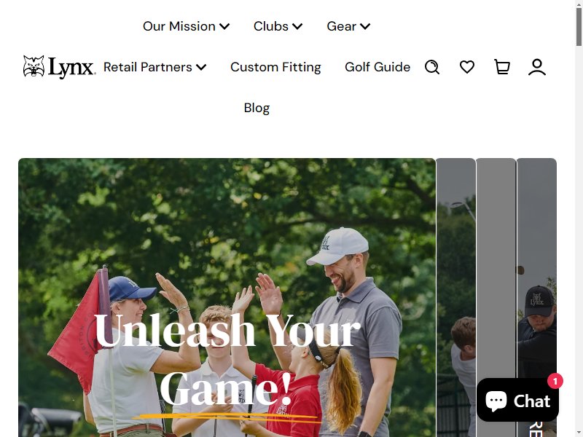Screen dimensions: 583x437
Task: Go to the Blog page
Action: click(257, 108)
